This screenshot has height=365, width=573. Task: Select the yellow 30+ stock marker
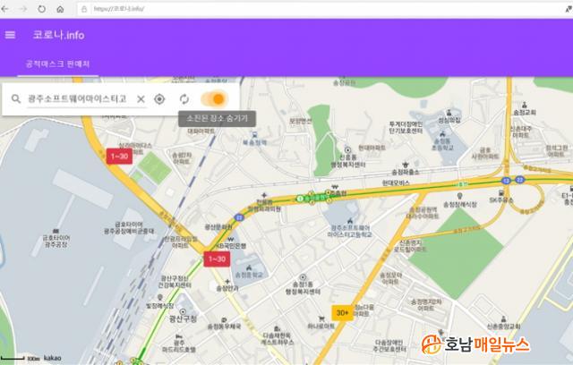click(342, 312)
